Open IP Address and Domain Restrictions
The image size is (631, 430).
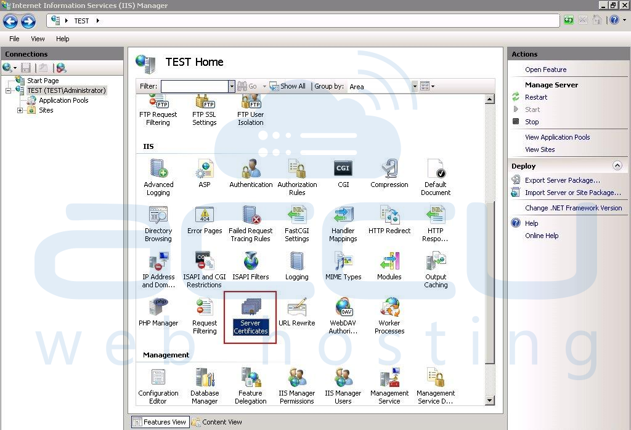pos(158,270)
